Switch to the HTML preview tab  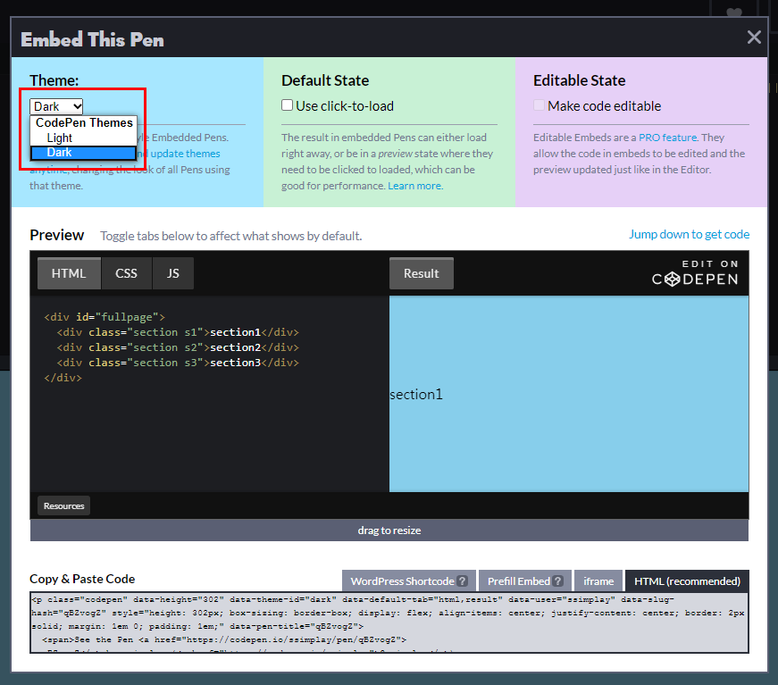[x=69, y=273]
